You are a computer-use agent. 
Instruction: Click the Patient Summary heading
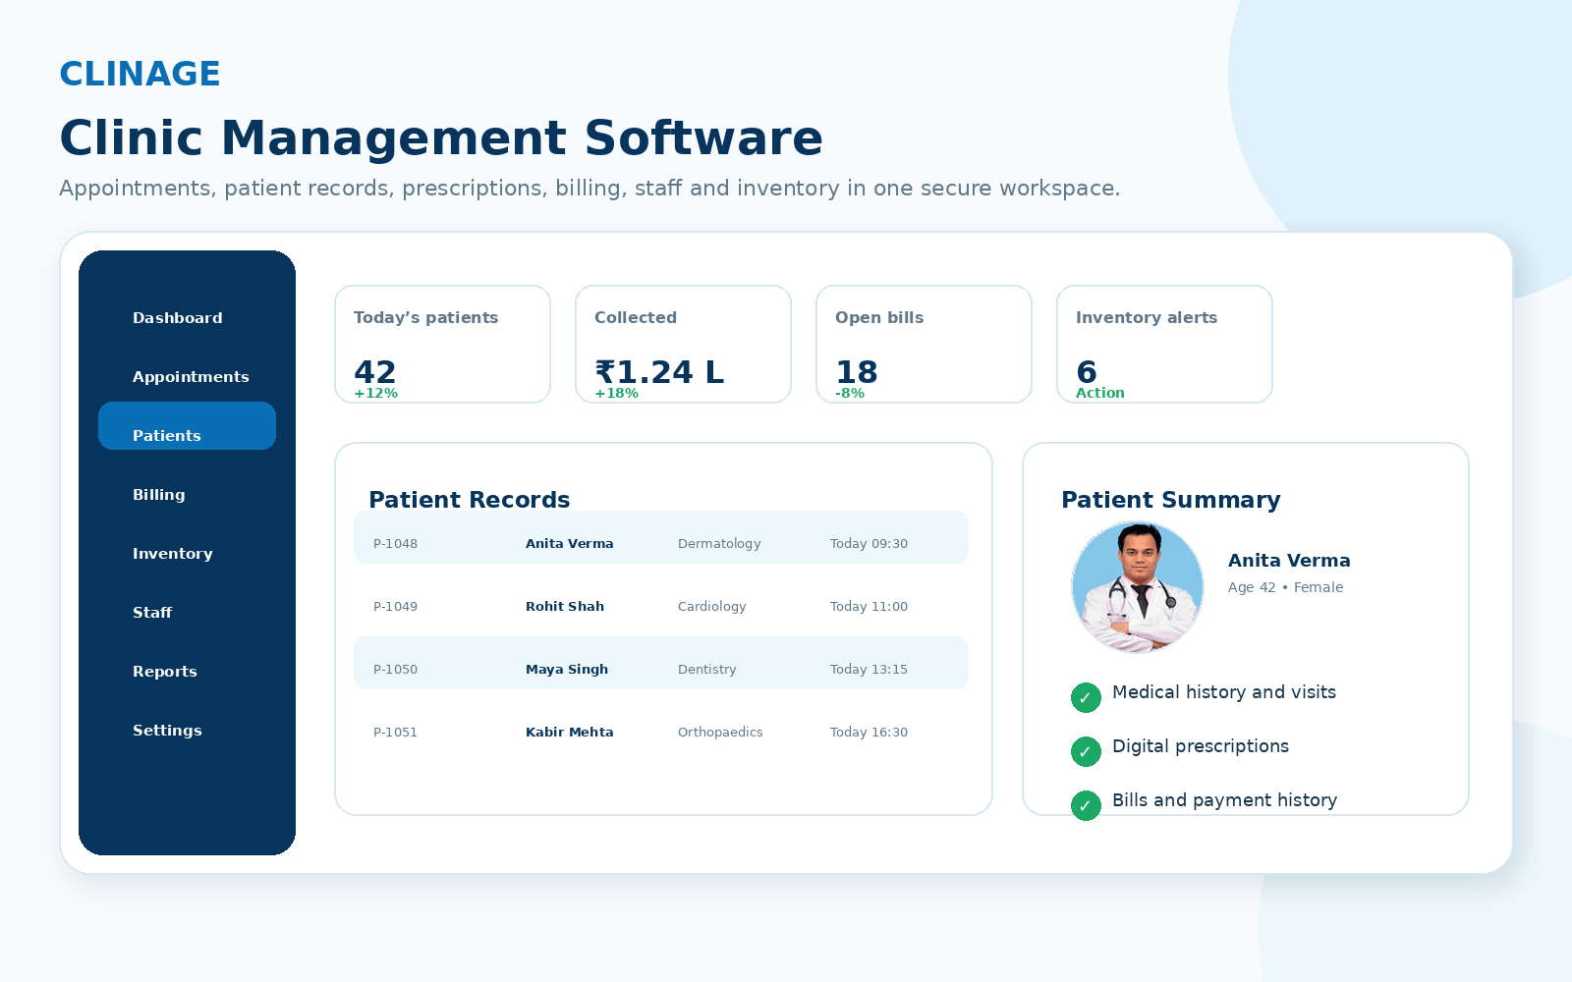1171,500
